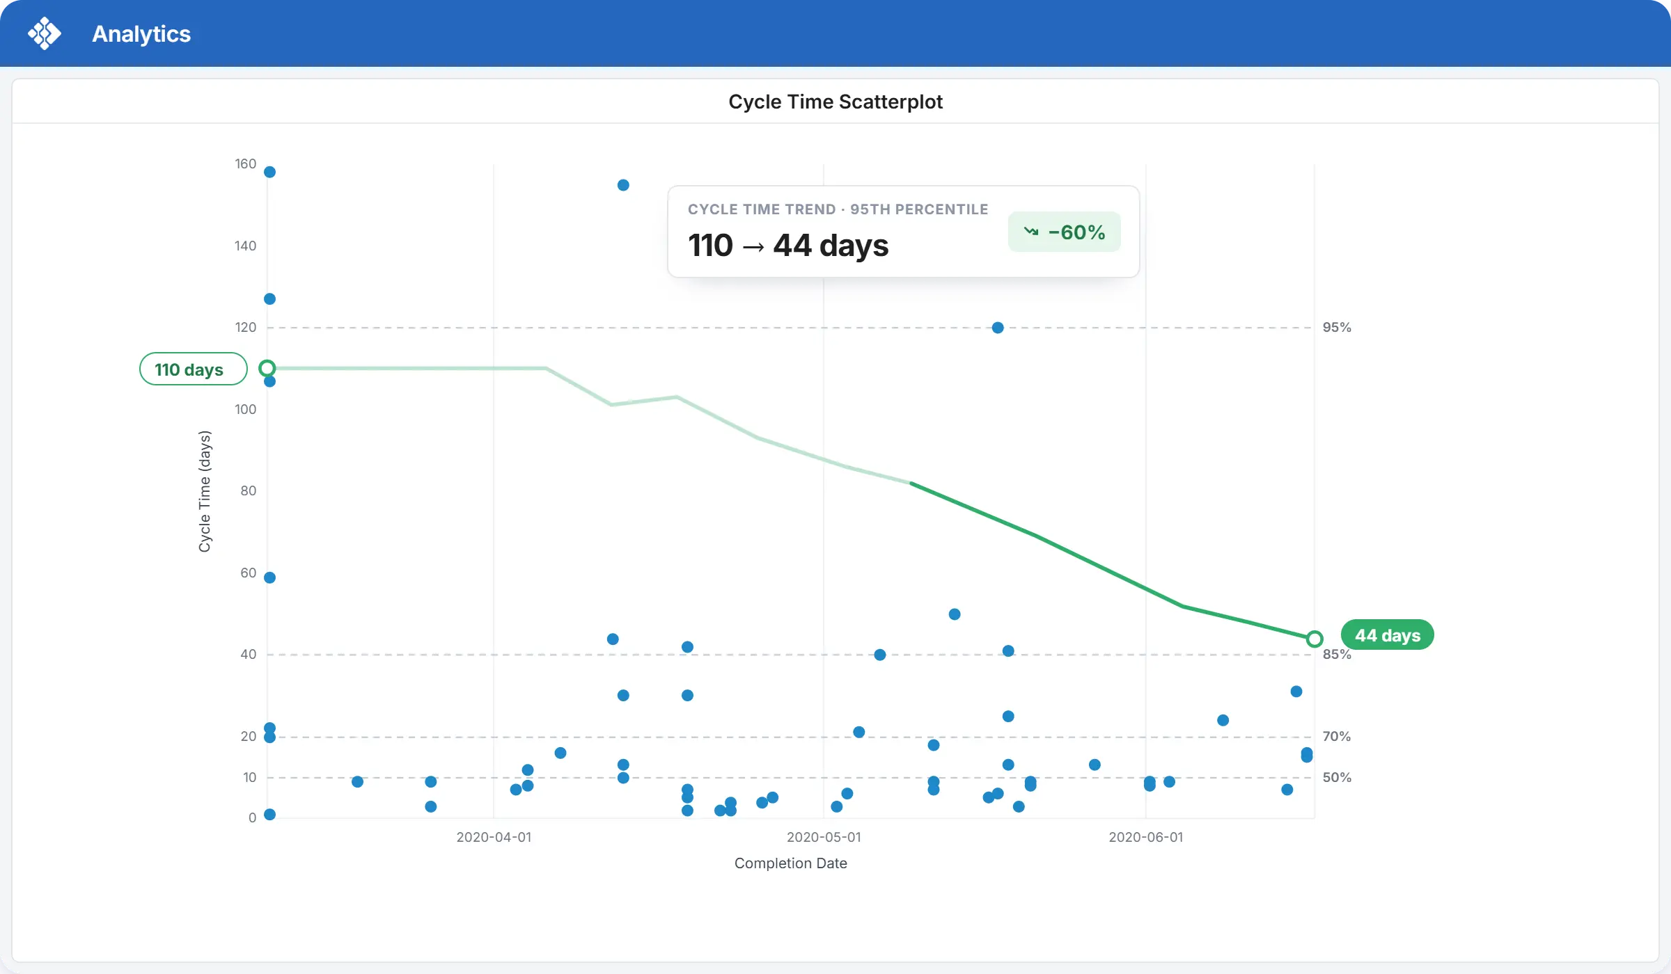Click the 'Cycle Time (days)' axis title
Viewport: 1671px width, 974px height.
click(x=205, y=491)
